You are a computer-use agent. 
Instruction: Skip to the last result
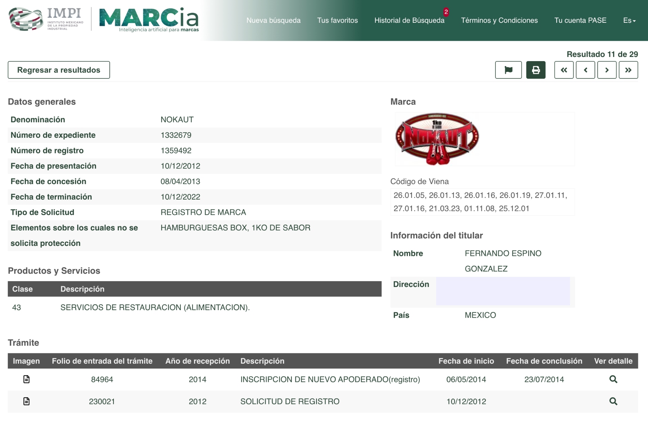pyautogui.click(x=628, y=70)
